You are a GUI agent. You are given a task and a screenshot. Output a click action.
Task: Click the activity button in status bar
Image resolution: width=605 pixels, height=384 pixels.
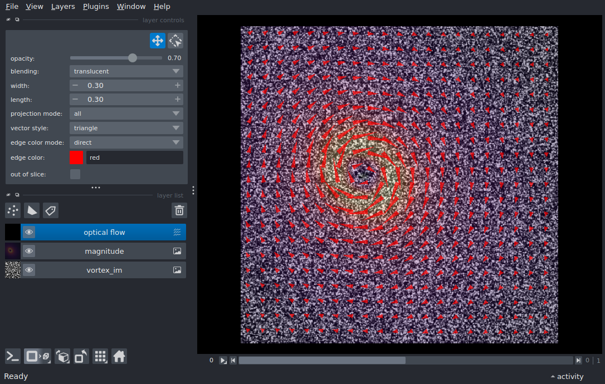567,377
